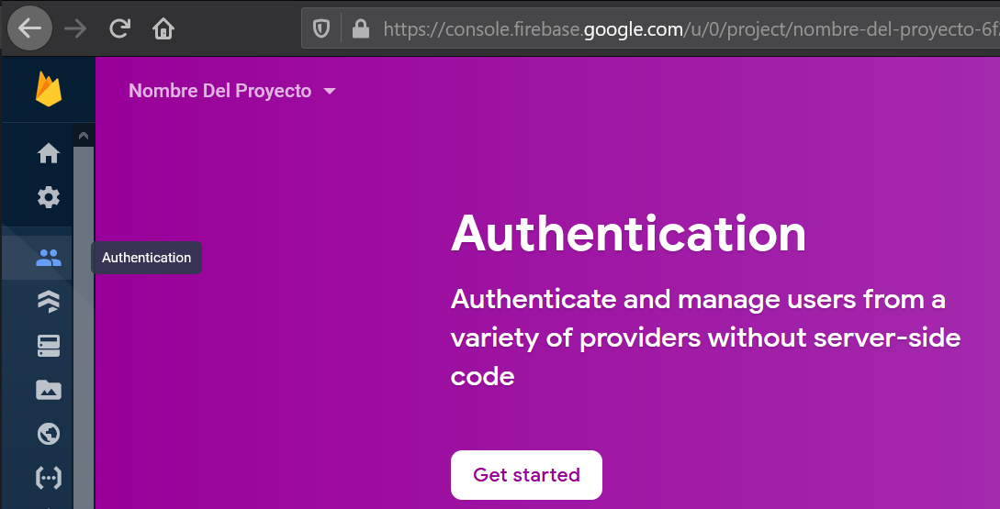
Task: Open the Storage section icon
Action: 48,390
